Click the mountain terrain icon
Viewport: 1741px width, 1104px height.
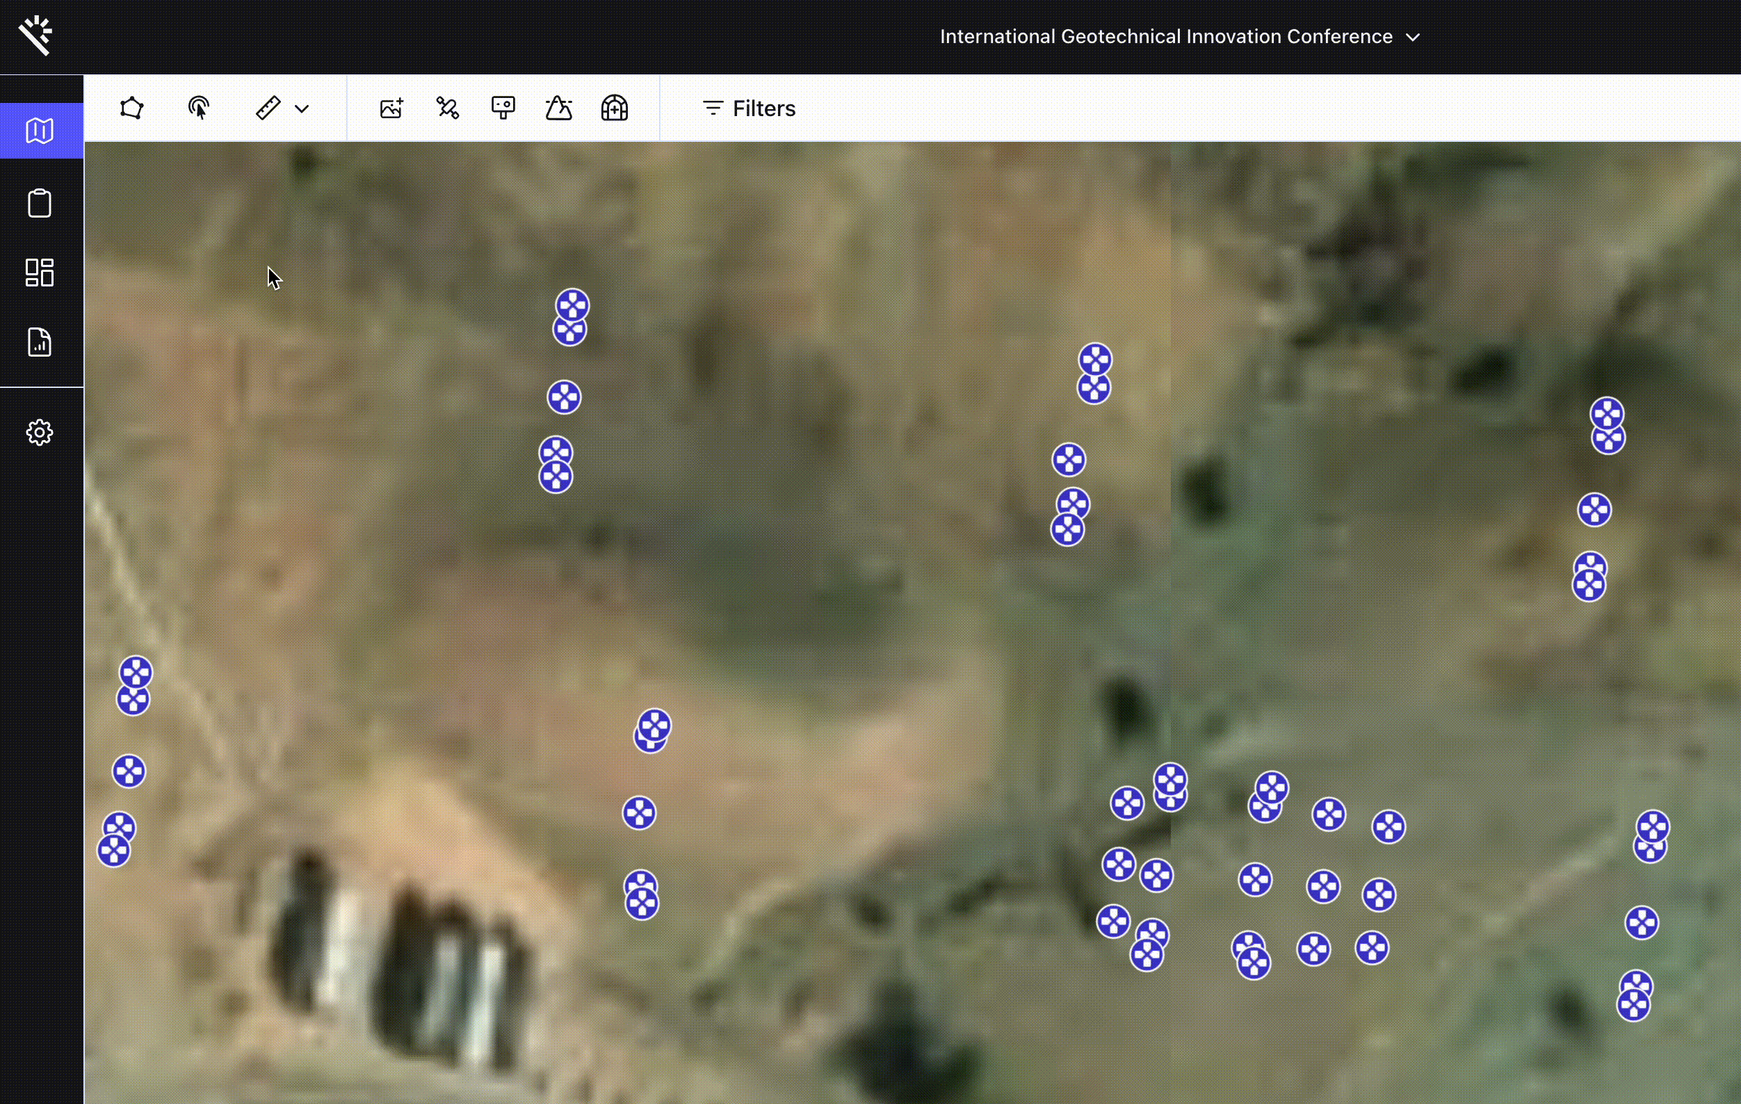tap(559, 108)
